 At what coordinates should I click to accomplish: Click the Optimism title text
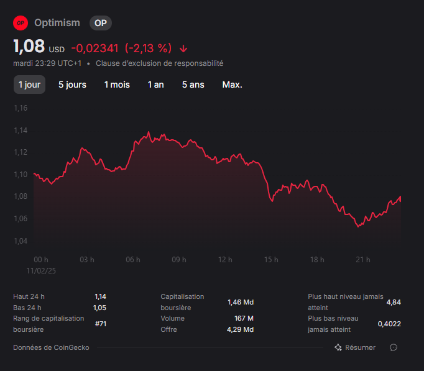click(57, 23)
